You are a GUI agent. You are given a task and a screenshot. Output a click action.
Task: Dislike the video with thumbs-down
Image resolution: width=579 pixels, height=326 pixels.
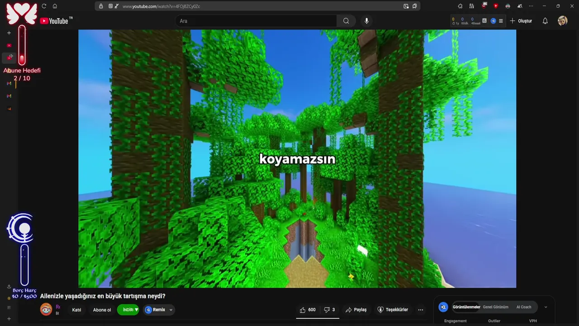pos(329,310)
